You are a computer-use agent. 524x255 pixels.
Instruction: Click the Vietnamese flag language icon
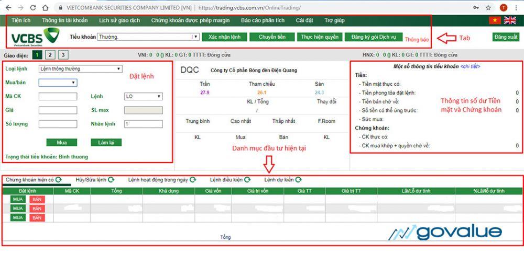click(x=494, y=20)
